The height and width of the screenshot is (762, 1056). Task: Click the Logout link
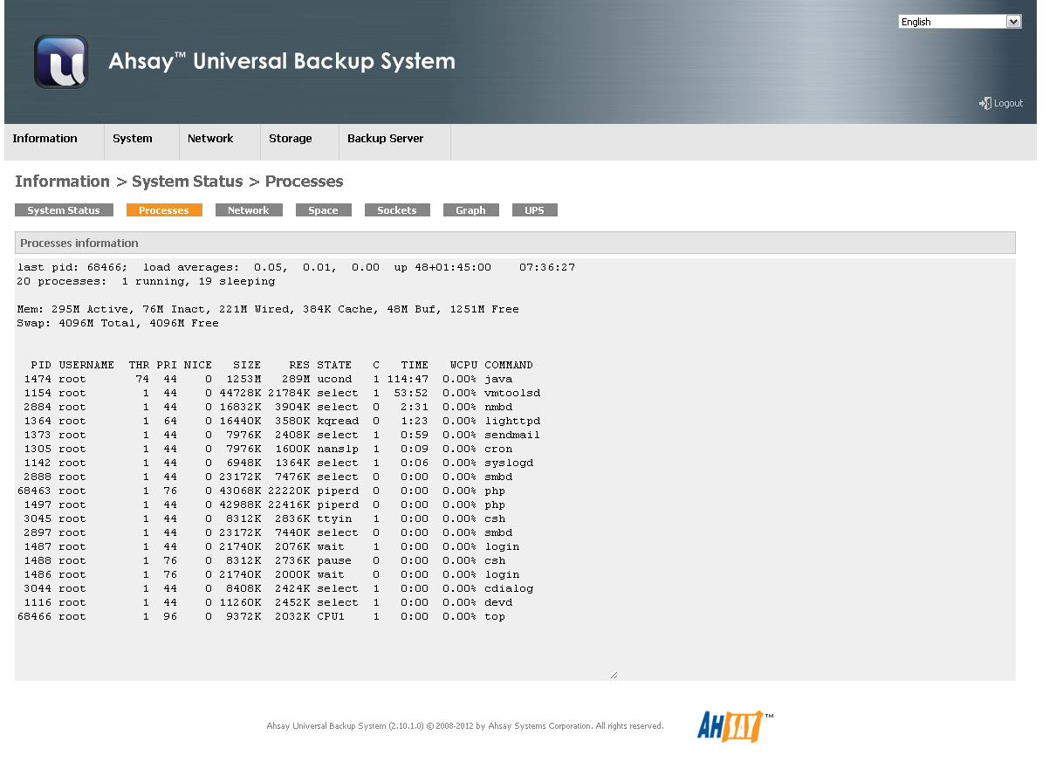1008,103
